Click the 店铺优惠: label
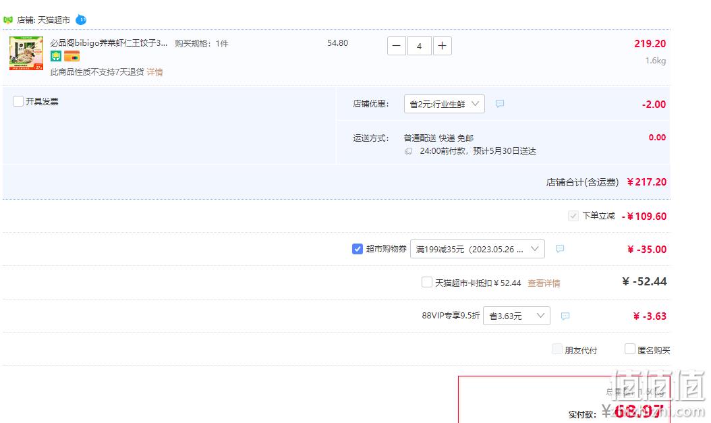711x423 pixels. [371, 104]
